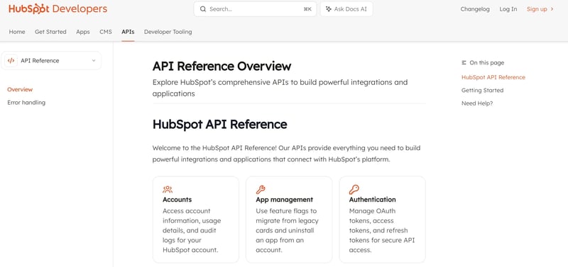Click the arrow next to Sign up
The width and height of the screenshot is (568, 267).
[552, 9]
